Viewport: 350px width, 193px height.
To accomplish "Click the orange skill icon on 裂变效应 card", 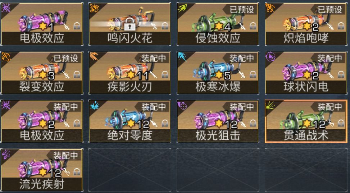I will 6,57.
